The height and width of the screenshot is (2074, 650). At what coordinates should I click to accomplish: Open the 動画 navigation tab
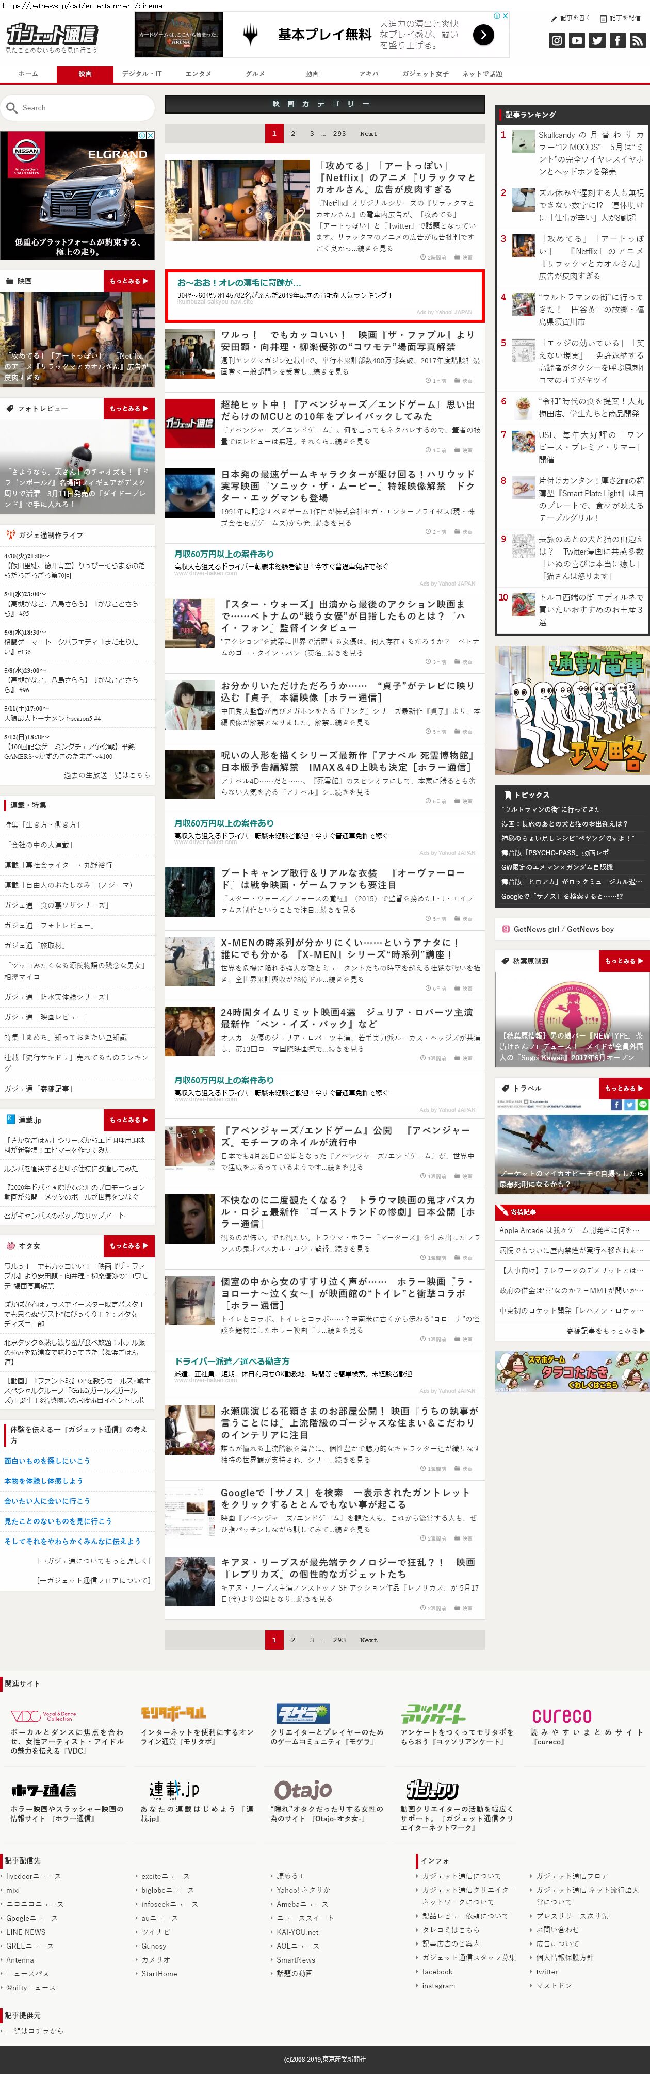312,74
